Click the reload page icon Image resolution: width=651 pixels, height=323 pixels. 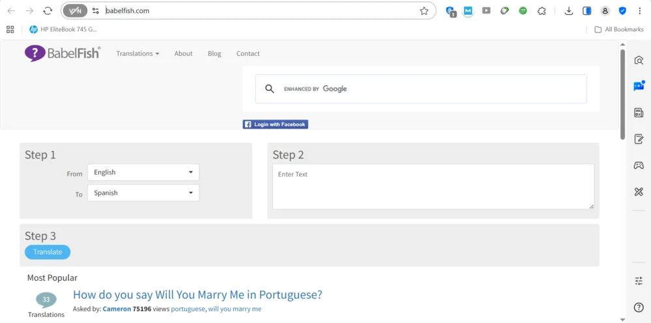pos(48,11)
